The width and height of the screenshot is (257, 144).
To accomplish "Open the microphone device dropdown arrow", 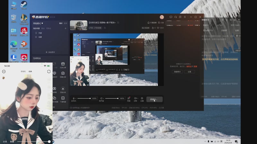I will [x=76, y=99].
